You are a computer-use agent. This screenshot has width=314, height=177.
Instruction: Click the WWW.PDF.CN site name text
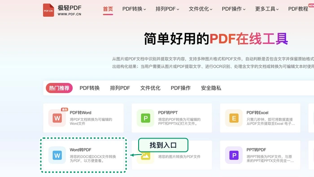click(70, 14)
